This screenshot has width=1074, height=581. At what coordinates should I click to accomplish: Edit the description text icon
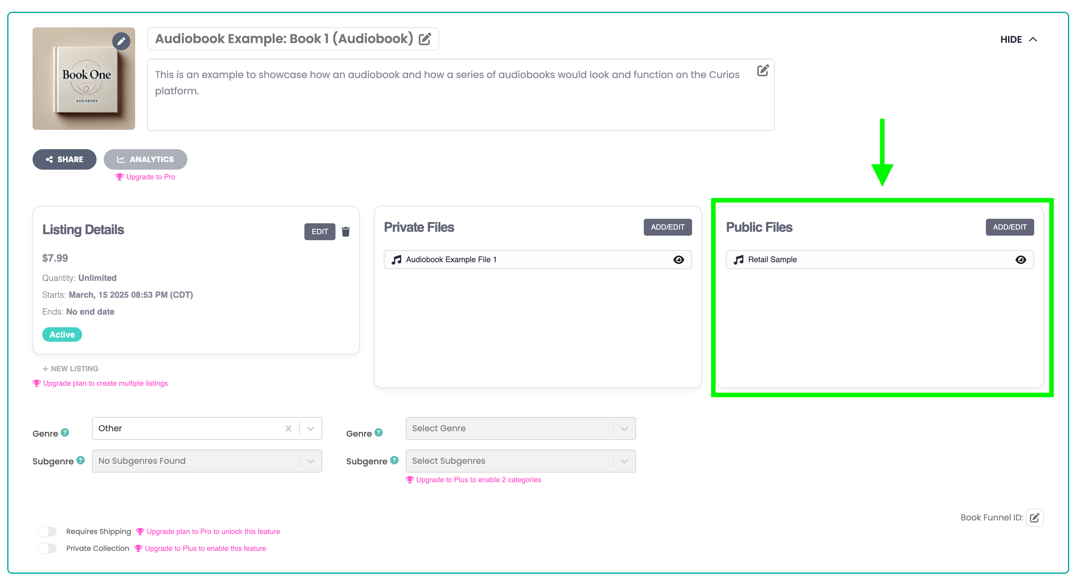pyautogui.click(x=763, y=71)
